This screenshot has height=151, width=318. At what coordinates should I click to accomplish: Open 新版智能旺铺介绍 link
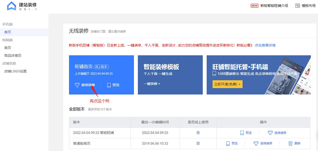pos(274,6)
